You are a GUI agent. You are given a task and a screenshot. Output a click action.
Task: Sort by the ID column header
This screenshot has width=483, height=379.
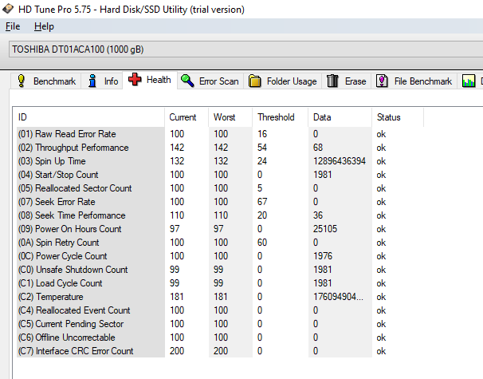coord(88,117)
